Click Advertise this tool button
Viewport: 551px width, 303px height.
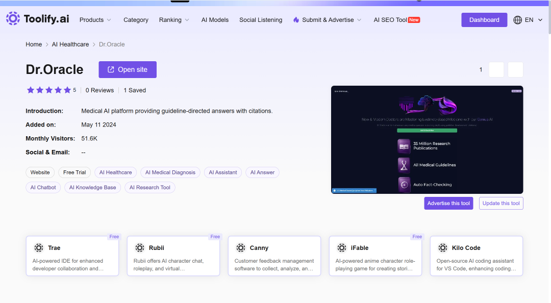pos(448,203)
